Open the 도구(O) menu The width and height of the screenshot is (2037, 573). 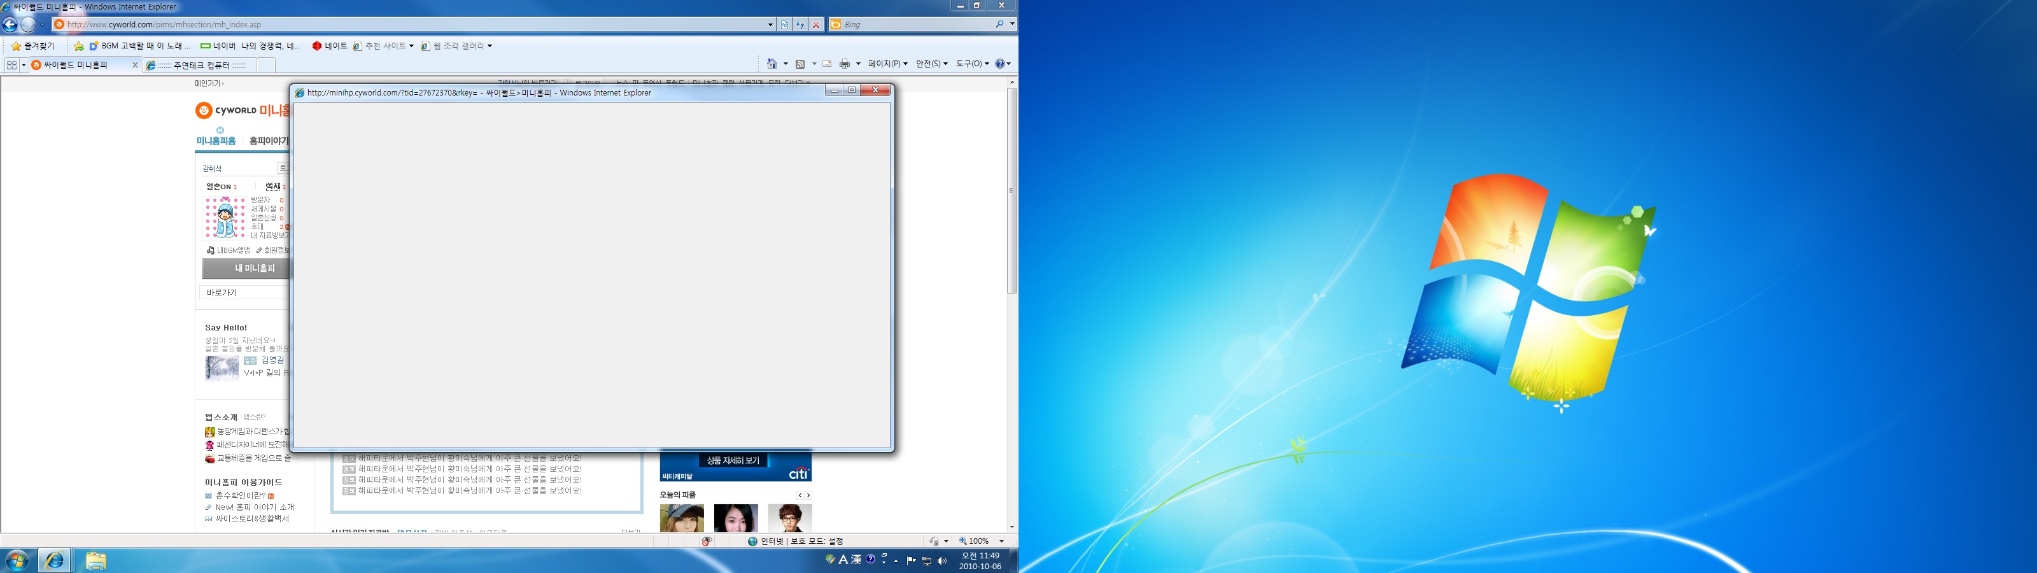pyautogui.click(x=973, y=63)
